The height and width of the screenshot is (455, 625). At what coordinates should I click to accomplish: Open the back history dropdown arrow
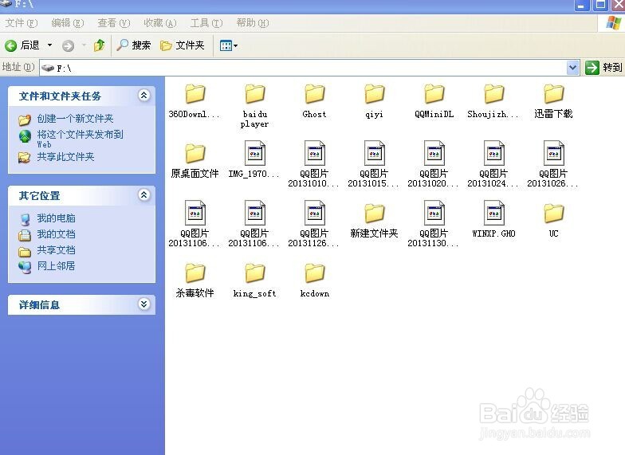tap(49, 45)
